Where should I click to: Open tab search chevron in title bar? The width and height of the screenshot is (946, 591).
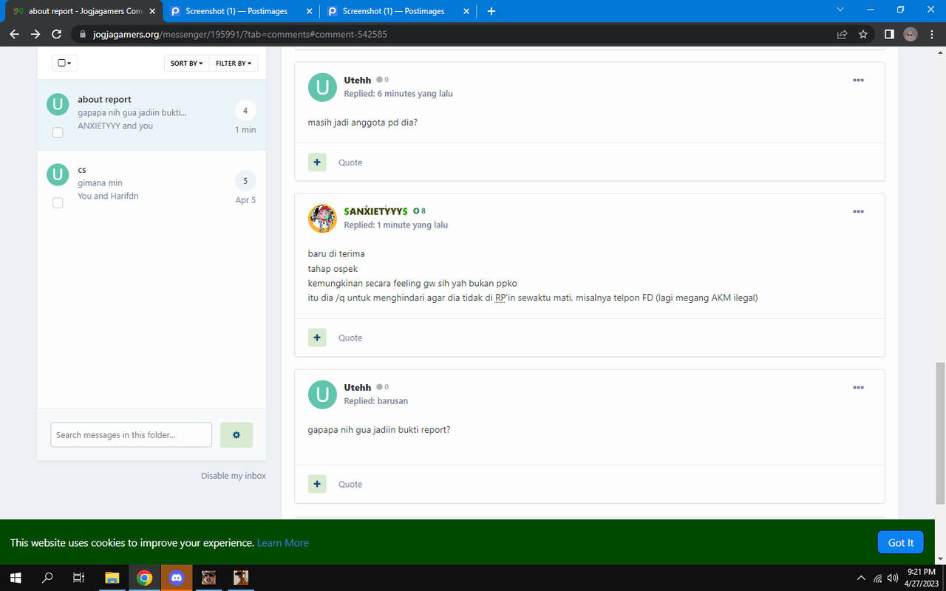point(840,10)
